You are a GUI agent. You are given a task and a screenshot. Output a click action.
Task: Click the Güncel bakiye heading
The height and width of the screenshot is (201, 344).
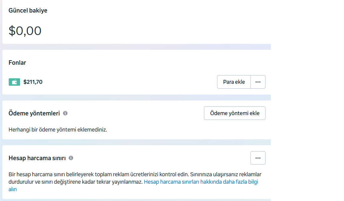click(28, 10)
